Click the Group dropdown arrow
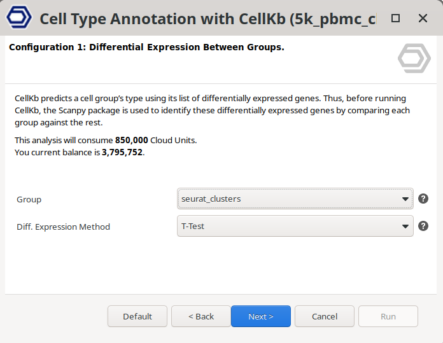This screenshot has width=443, height=343. coord(405,199)
